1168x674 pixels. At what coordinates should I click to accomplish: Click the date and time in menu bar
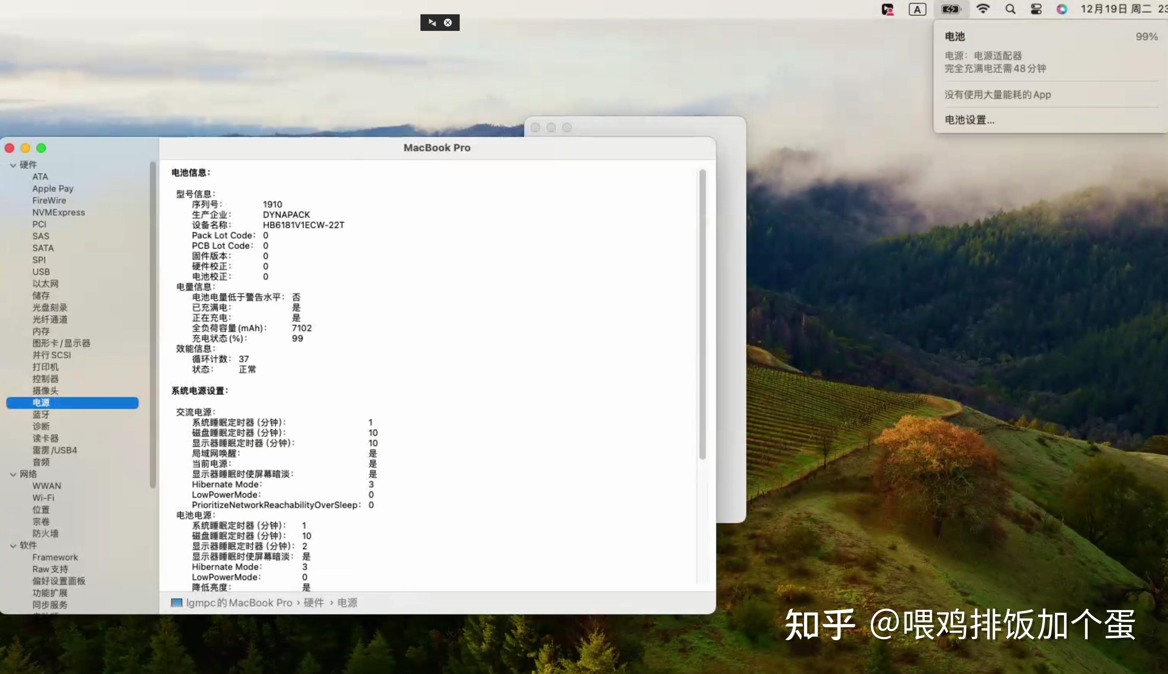1124,9
